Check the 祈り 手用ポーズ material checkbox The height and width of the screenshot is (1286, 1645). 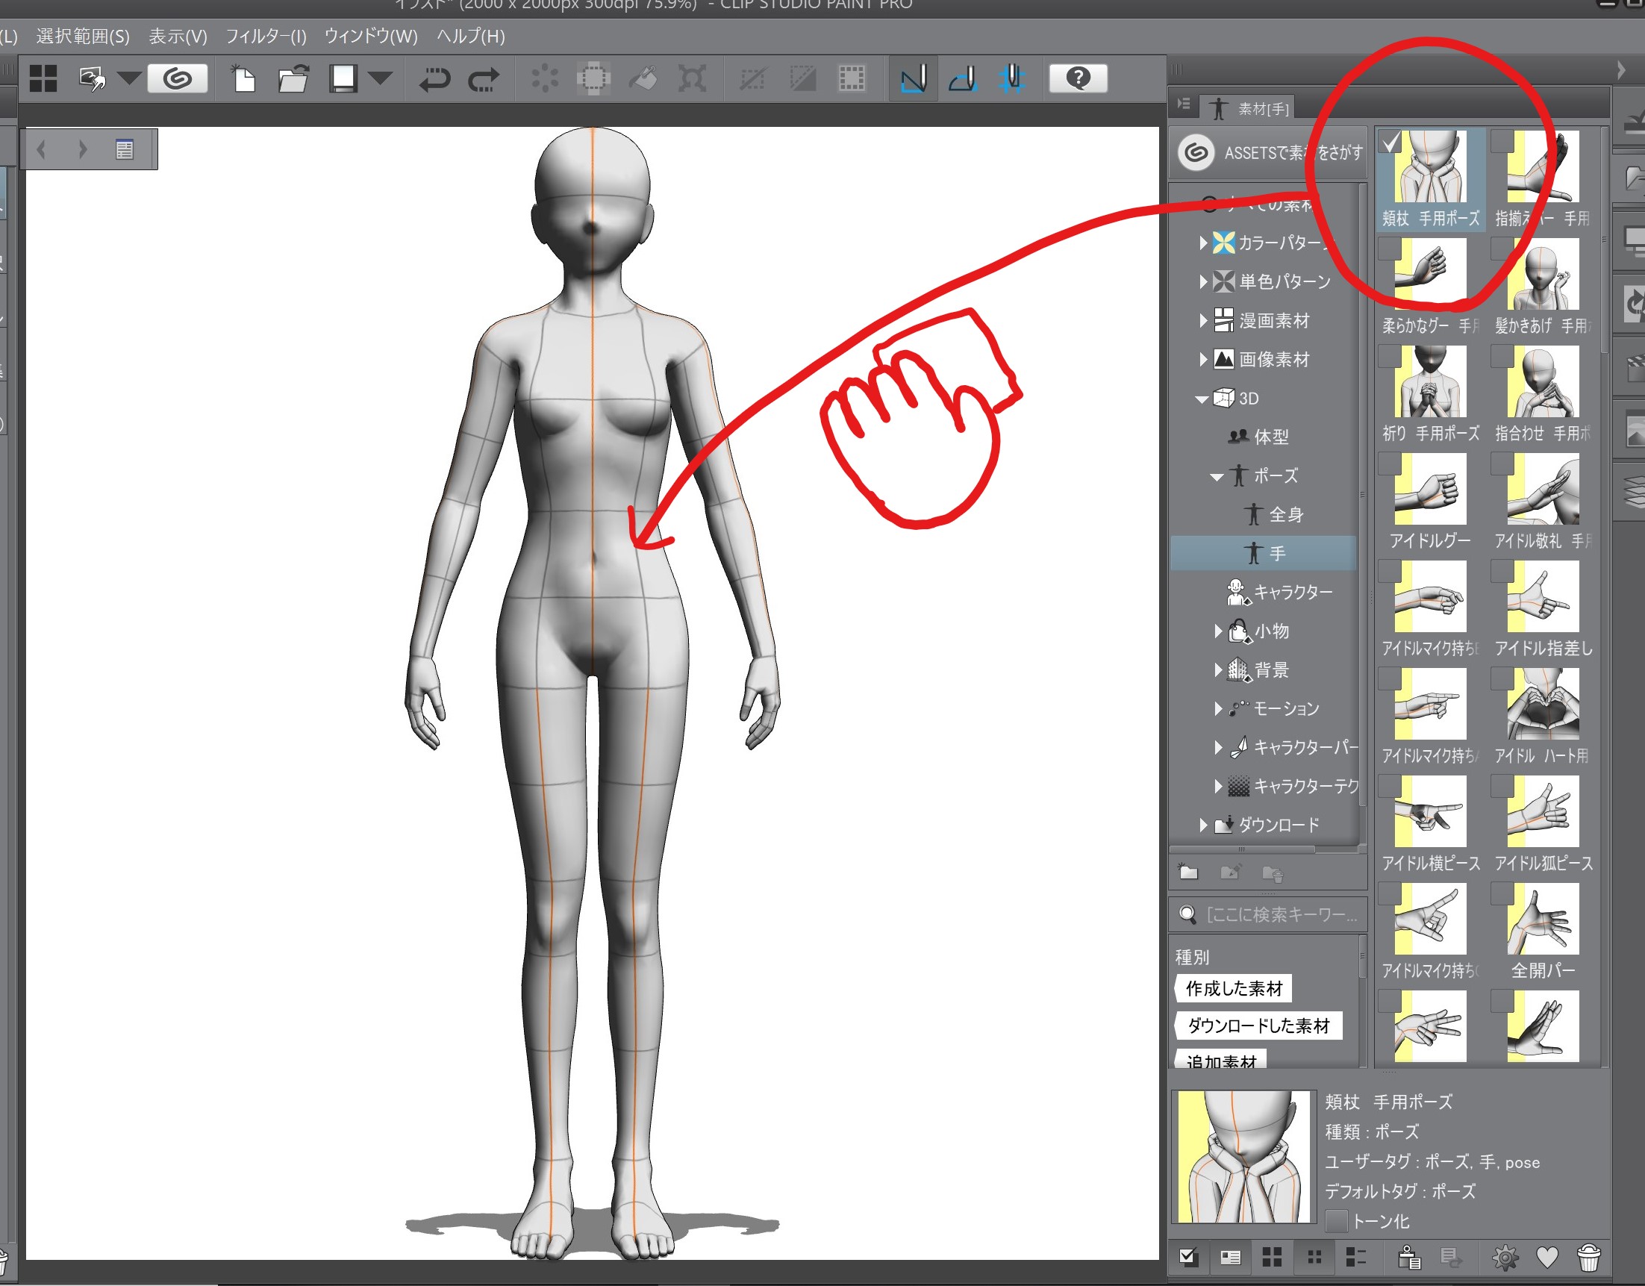click(x=1389, y=355)
